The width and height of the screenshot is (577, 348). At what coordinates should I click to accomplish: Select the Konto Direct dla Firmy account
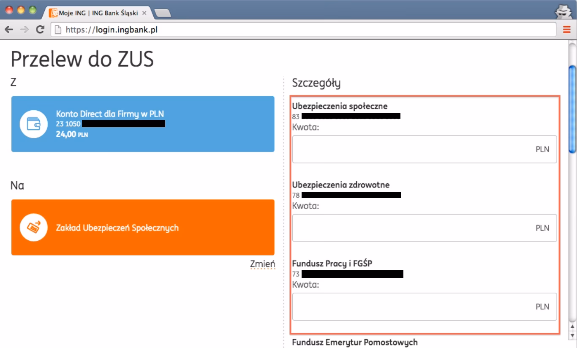coord(143,124)
